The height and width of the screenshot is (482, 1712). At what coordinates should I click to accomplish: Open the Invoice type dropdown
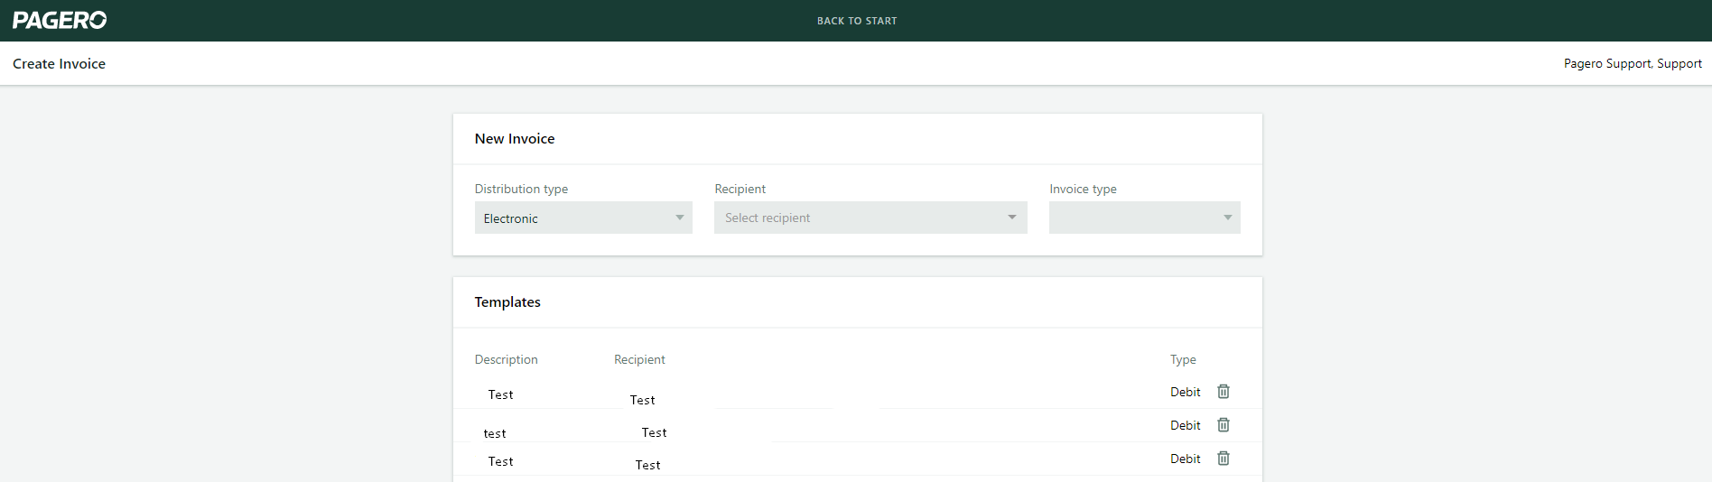click(1144, 218)
